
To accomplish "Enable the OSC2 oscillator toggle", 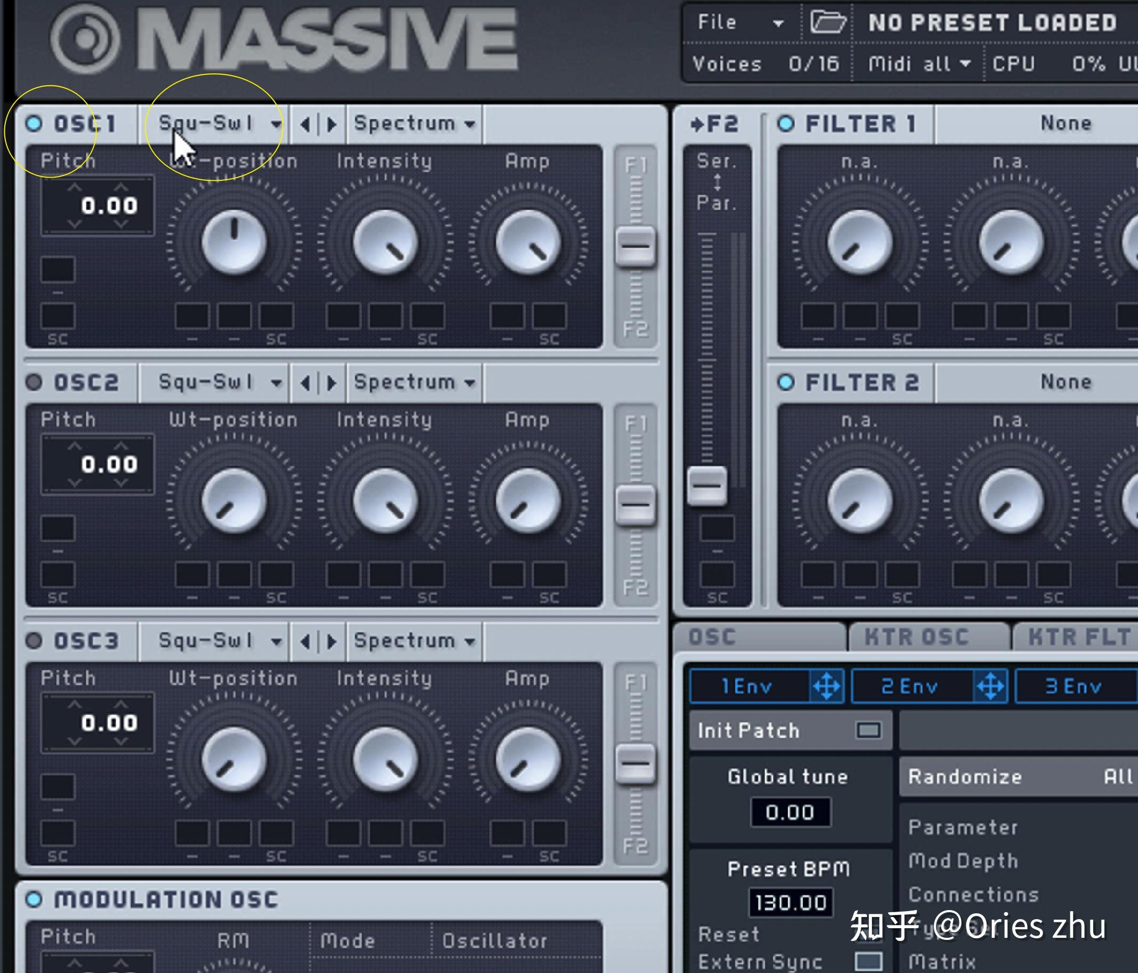I will coord(33,382).
